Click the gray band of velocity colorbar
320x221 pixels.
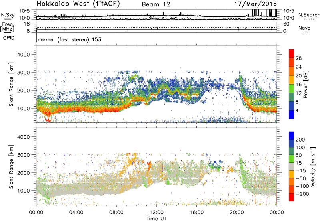tap(292, 166)
